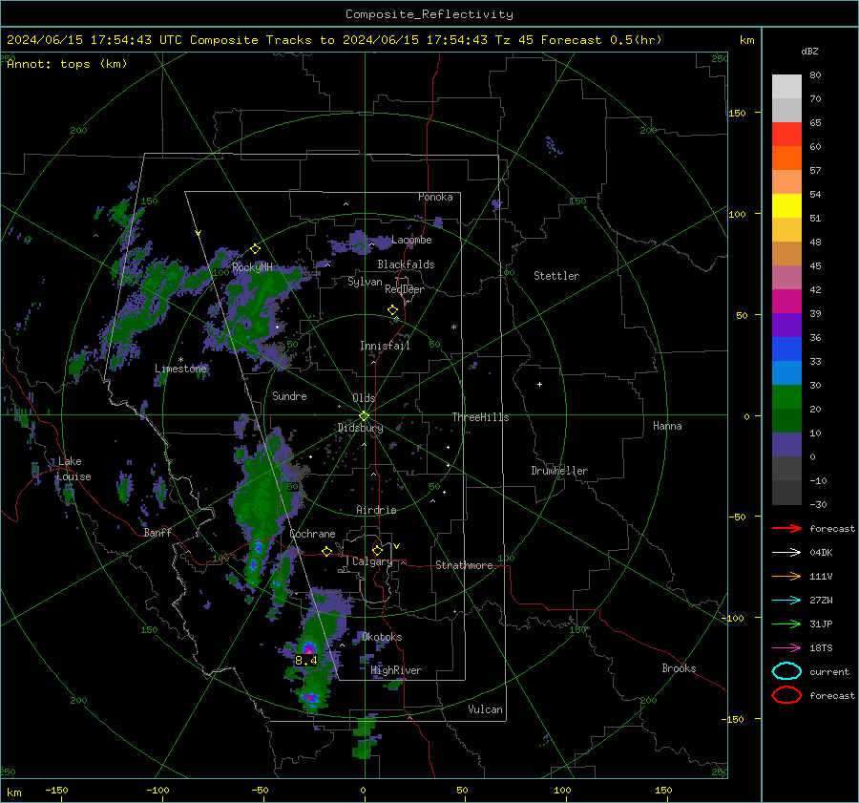Screen dimensions: 859x803
Task: Click the magenta 18TS arrow icon
Action: click(x=786, y=648)
